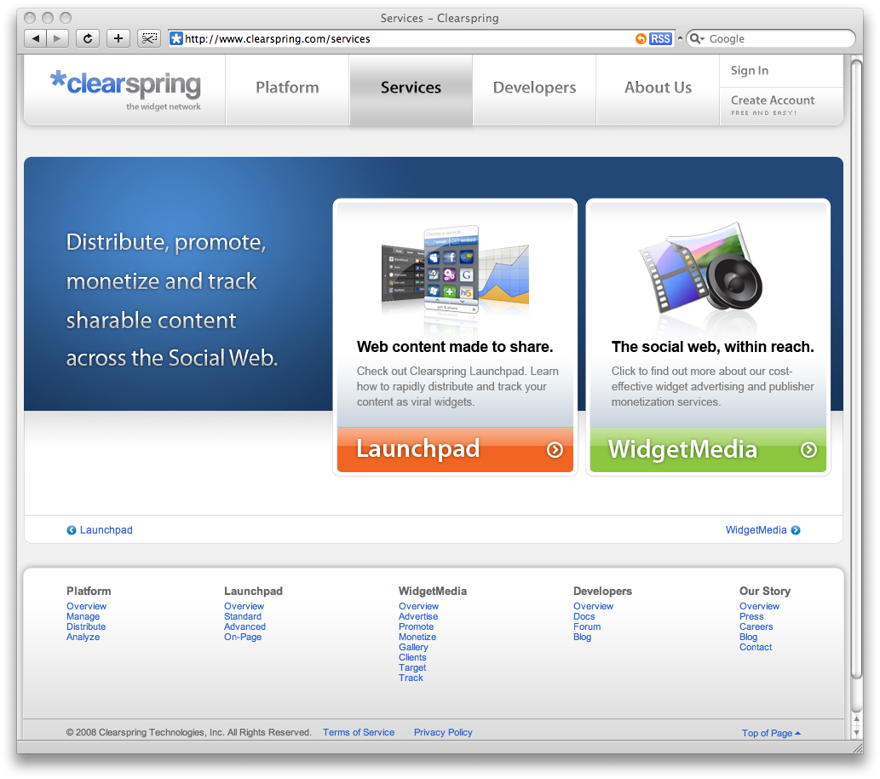Open Gallery footer link
This screenshot has width=880, height=779.
click(x=413, y=647)
